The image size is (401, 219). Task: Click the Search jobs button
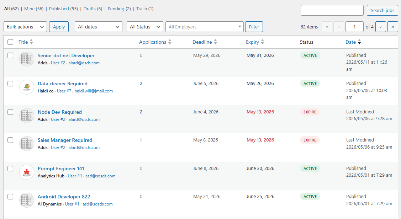(382, 10)
